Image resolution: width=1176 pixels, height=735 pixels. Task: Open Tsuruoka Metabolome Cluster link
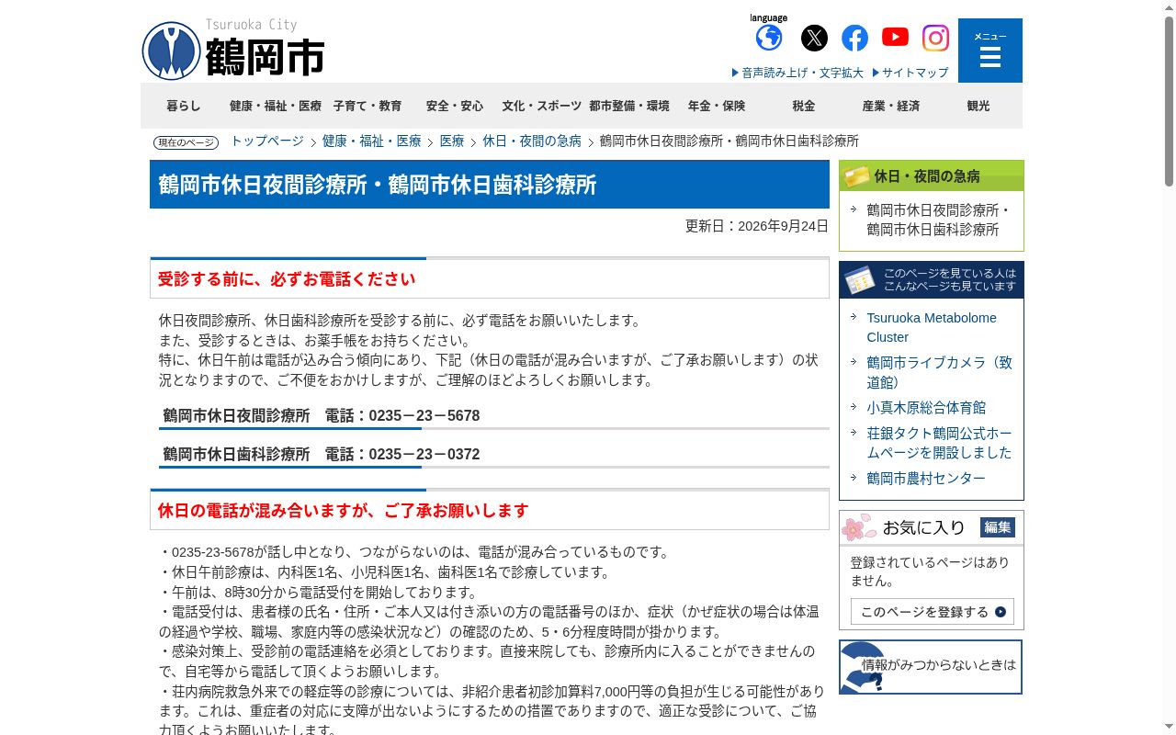(932, 327)
